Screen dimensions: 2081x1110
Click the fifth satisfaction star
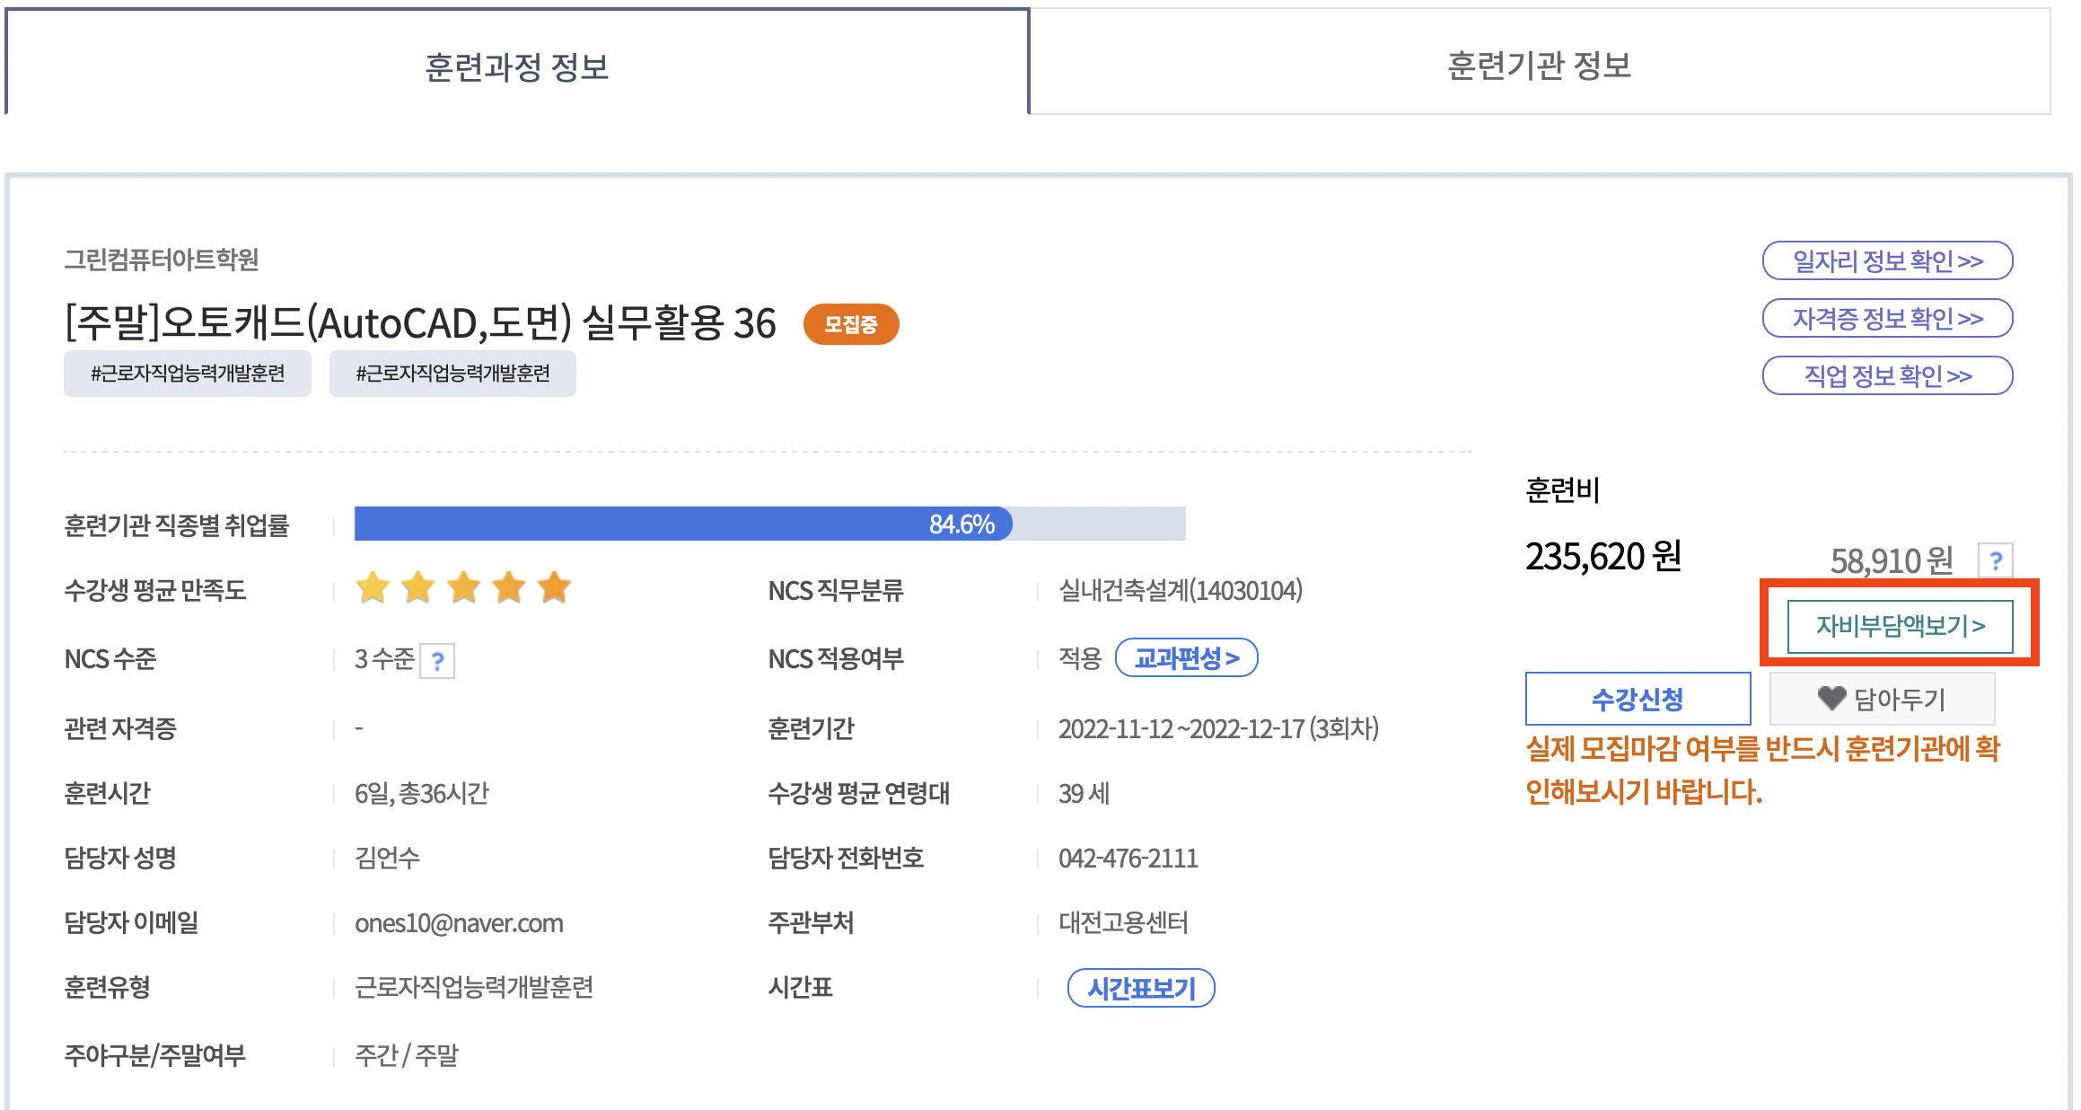coord(554,588)
